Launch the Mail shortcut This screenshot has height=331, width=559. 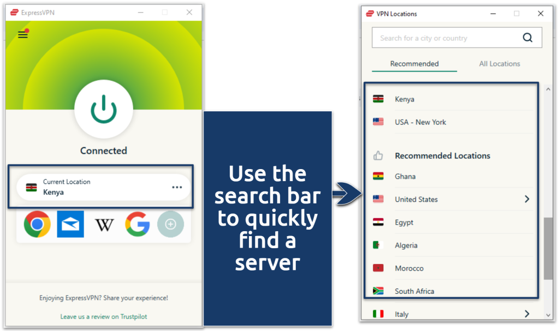70,224
